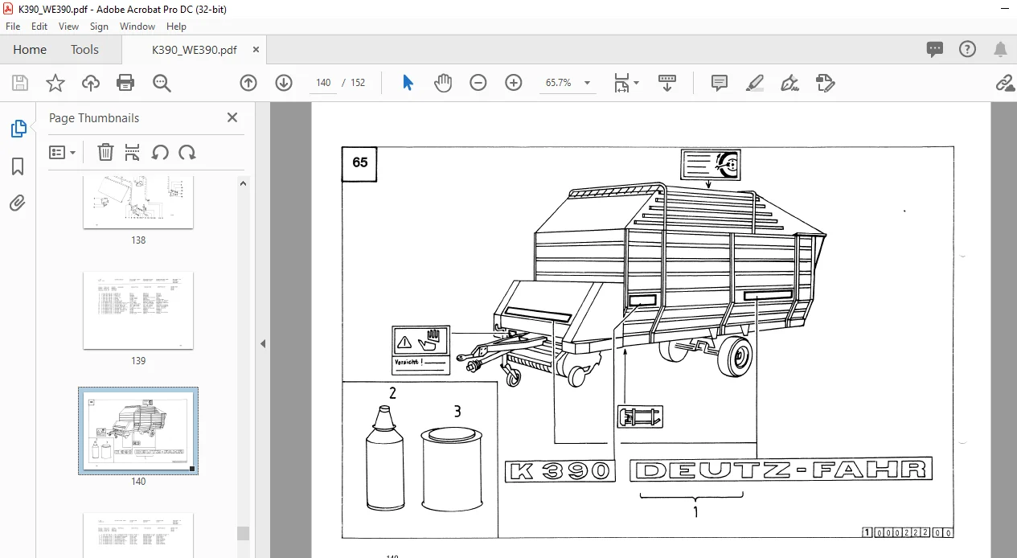Open the Edit menu

click(39, 27)
